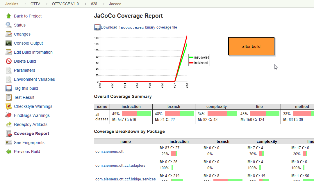Click the Download jacoco.exec binary coverage link
The height and width of the screenshot is (181, 314).
tap(139, 27)
